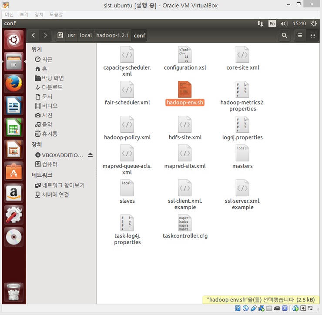This screenshot has height=315, width=322.
Task: Open the 보기 menu in VirtualBox
Action: pyautogui.click(x=24, y=14)
